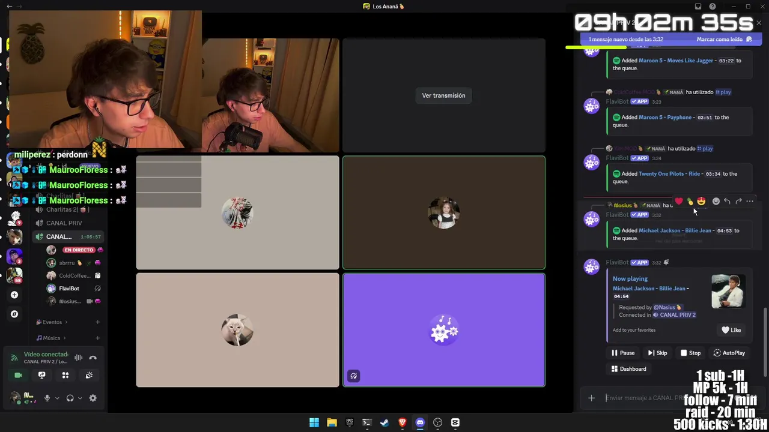The image size is (769, 432).
Task: Open Steam from the taskbar
Action: pos(384,422)
